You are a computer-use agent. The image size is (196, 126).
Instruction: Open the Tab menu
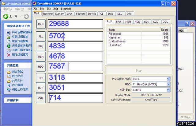[x=49, y=9]
